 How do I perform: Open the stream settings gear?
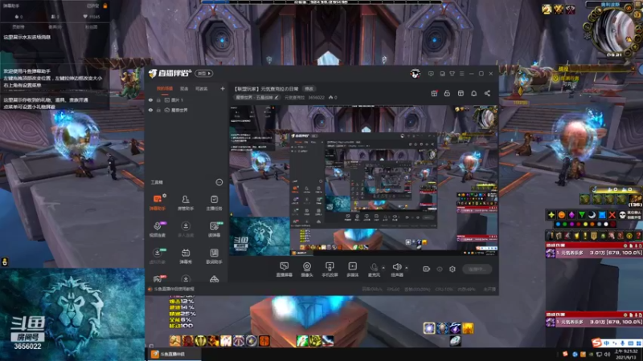point(453,269)
